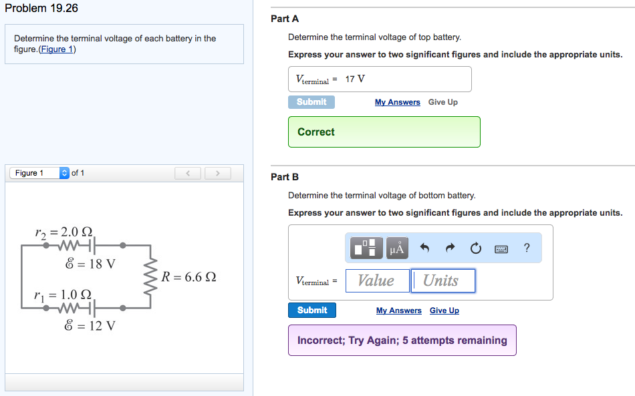
Task: Open My Answers for Part A
Action: point(397,102)
